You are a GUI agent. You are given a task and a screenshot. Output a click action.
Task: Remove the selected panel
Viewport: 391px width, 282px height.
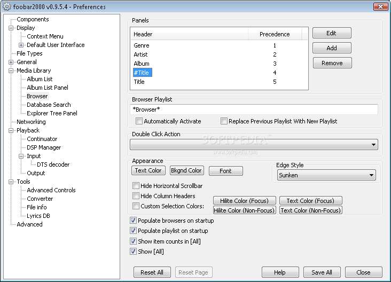click(332, 63)
